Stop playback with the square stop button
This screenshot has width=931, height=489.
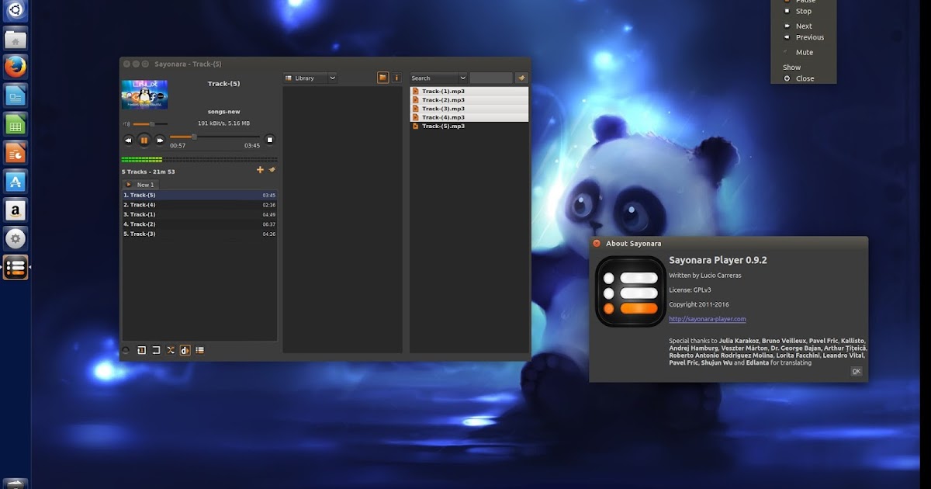pyautogui.click(x=270, y=140)
